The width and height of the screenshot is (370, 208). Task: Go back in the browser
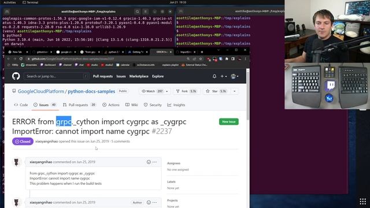(9, 59)
